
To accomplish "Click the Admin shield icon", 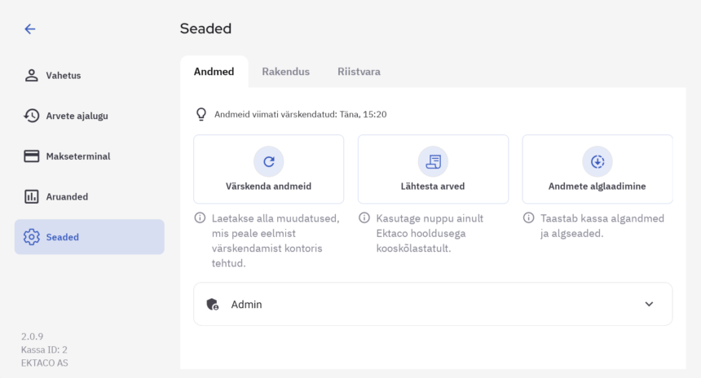I will coord(213,304).
